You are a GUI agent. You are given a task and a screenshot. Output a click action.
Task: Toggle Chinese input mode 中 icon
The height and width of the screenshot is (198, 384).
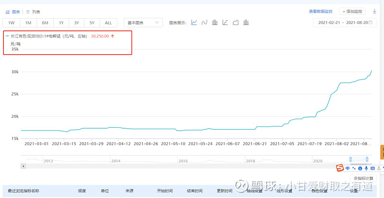click(348, 168)
